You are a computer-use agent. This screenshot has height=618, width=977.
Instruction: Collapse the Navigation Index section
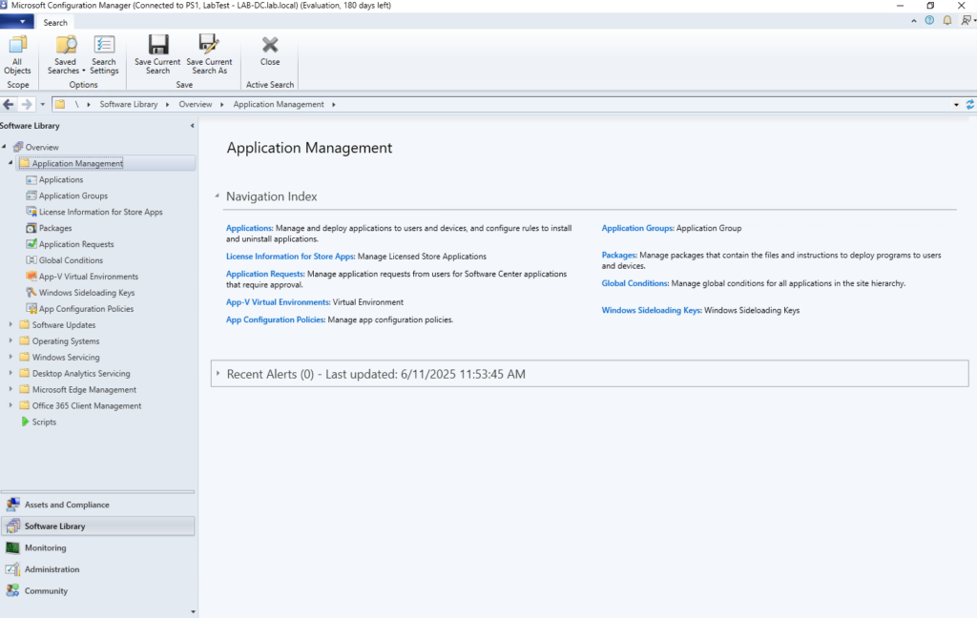[218, 196]
